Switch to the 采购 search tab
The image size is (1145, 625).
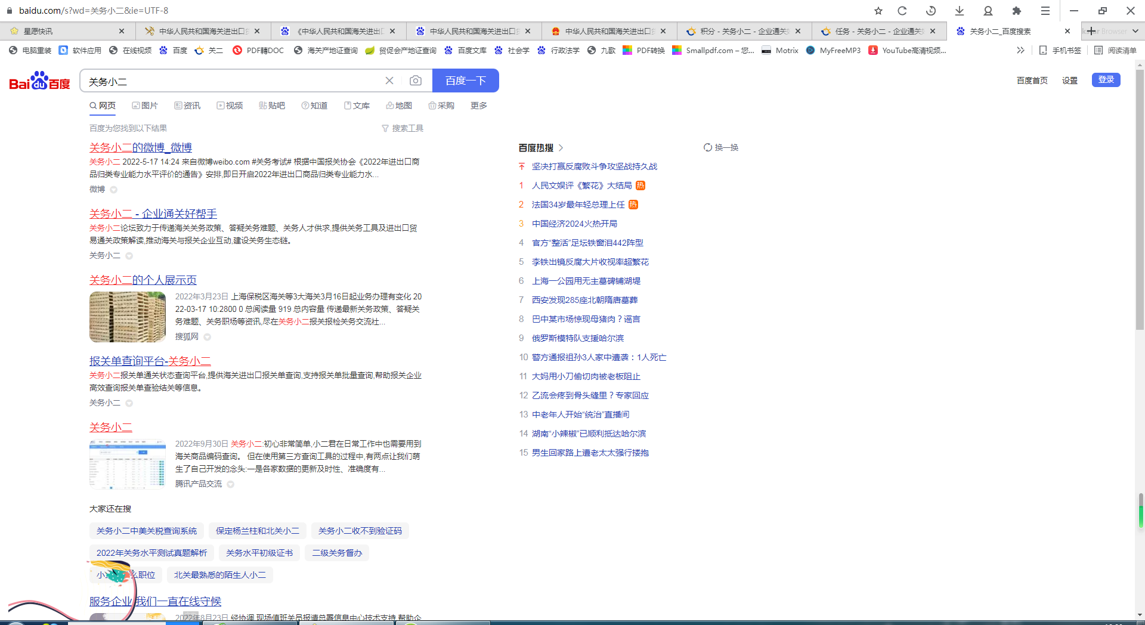tap(441, 106)
